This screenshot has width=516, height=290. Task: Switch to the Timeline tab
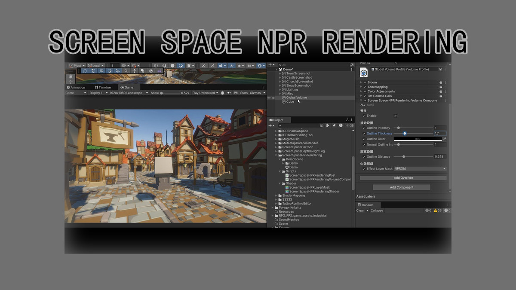[x=102, y=87]
